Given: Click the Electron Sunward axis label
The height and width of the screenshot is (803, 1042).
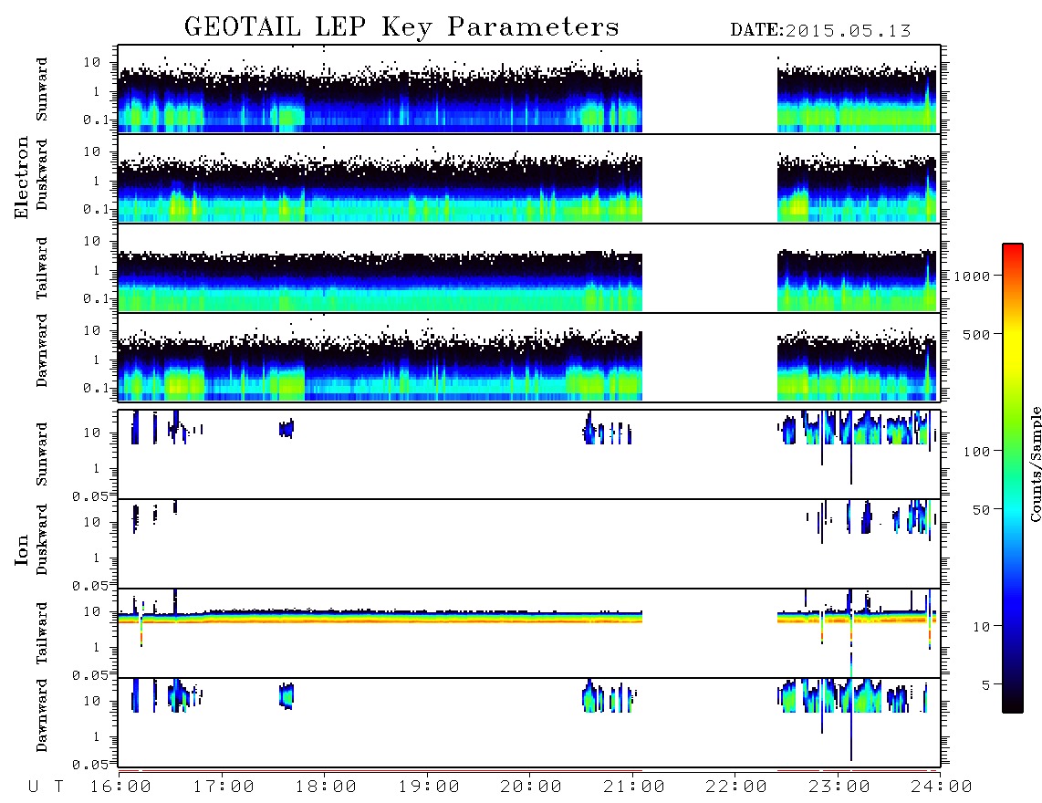Looking at the screenshot, I should point(42,89).
